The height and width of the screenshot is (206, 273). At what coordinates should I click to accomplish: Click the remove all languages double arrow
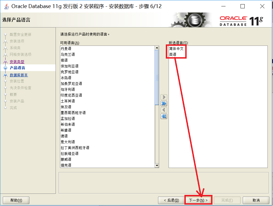164,116
